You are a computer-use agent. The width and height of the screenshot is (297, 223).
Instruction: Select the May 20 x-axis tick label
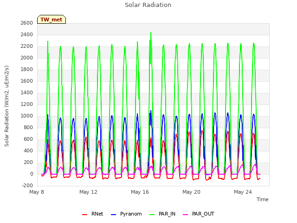coord(191,192)
